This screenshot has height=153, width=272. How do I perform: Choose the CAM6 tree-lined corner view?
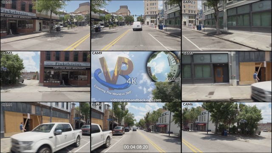click(x=227, y=127)
